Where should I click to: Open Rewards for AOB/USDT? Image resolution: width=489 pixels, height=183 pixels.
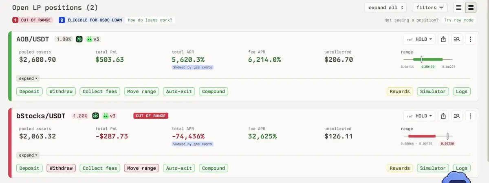pyautogui.click(x=400, y=91)
